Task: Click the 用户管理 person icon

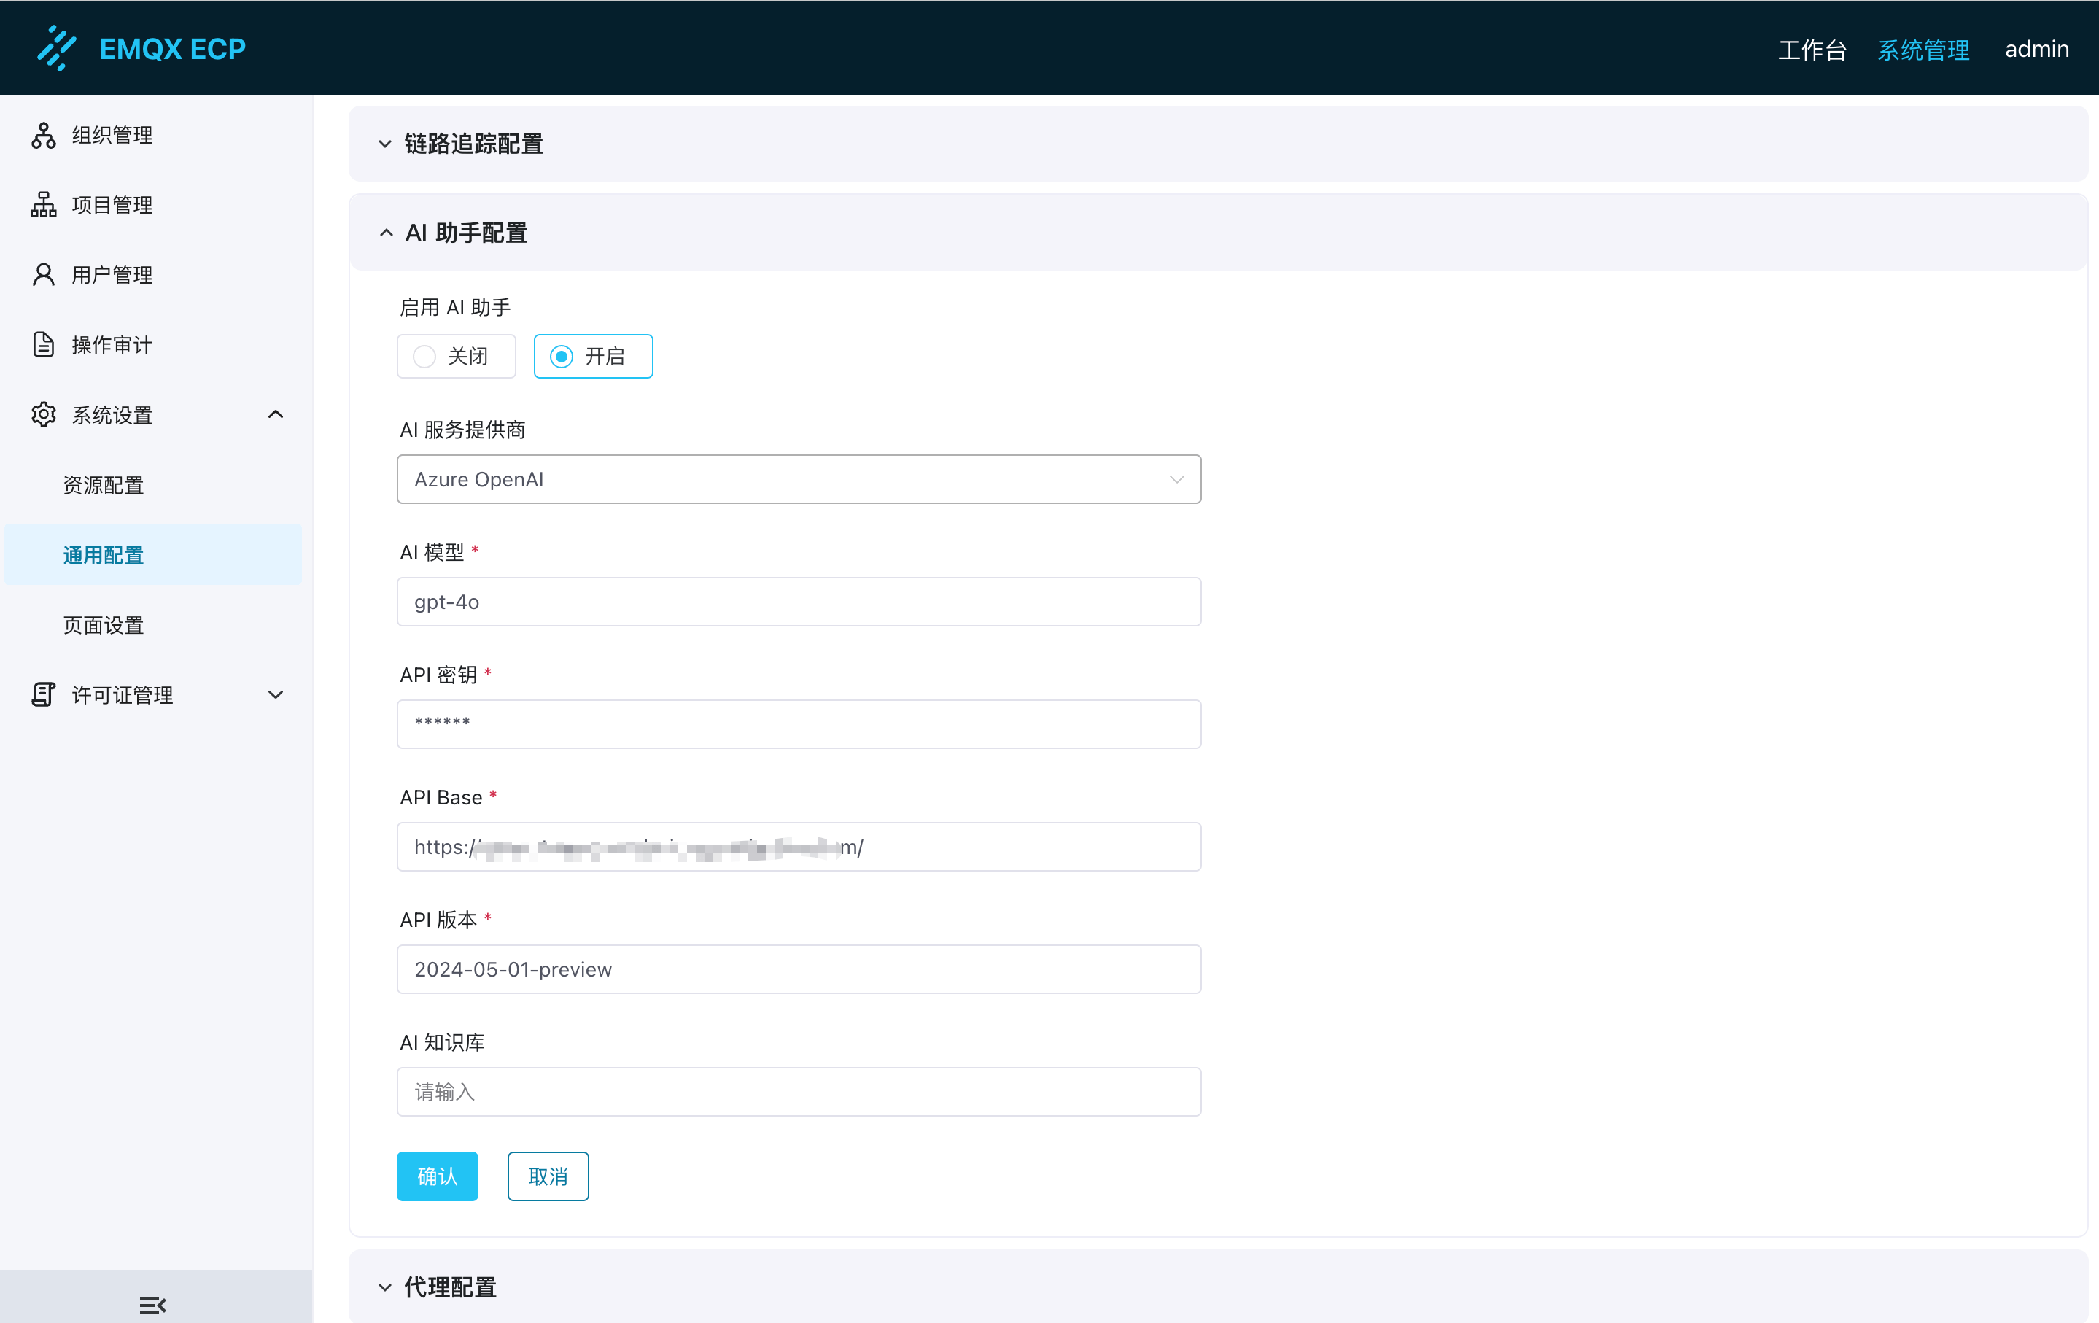Action: [x=44, y=274]
